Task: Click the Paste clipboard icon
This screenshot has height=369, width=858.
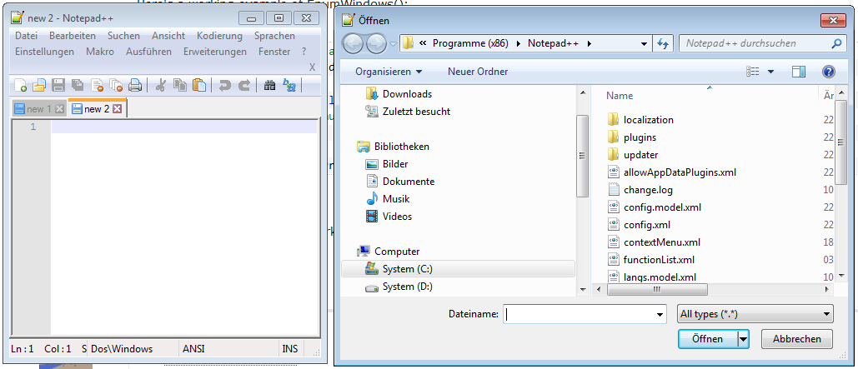Action: tap(199, 85)
